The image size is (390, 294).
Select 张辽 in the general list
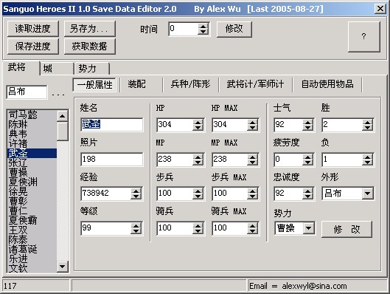(x=32, y=163)
